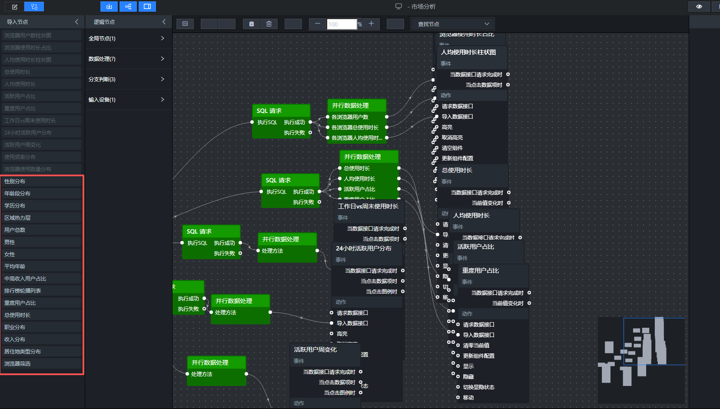
Task: Click the 切换显隐状态 action on canvas node
Action: pyautogui.click(x=479, y=387)
